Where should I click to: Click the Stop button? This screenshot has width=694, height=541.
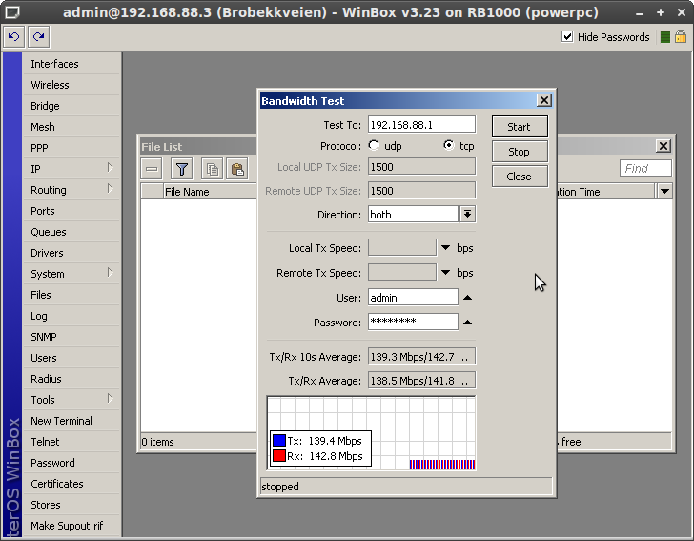point(520,152)
